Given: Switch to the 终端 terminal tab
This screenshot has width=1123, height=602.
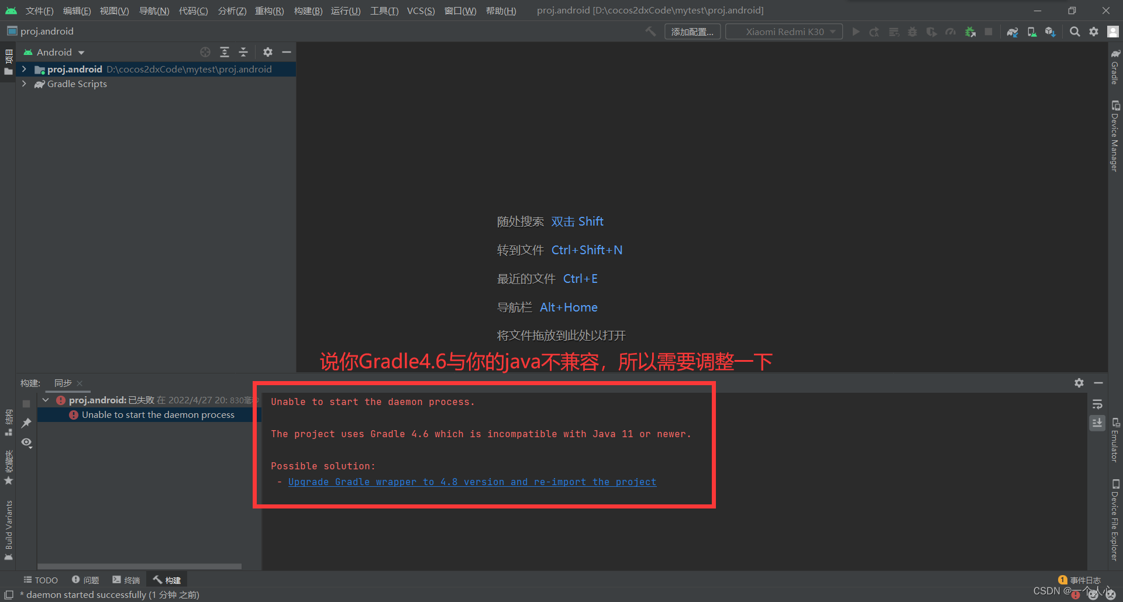Looking at the screenshot, I should (x=126, y=579).
